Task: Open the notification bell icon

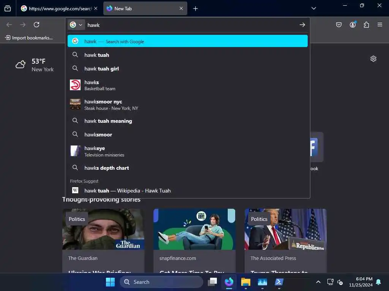Action: tap(379, 282)
